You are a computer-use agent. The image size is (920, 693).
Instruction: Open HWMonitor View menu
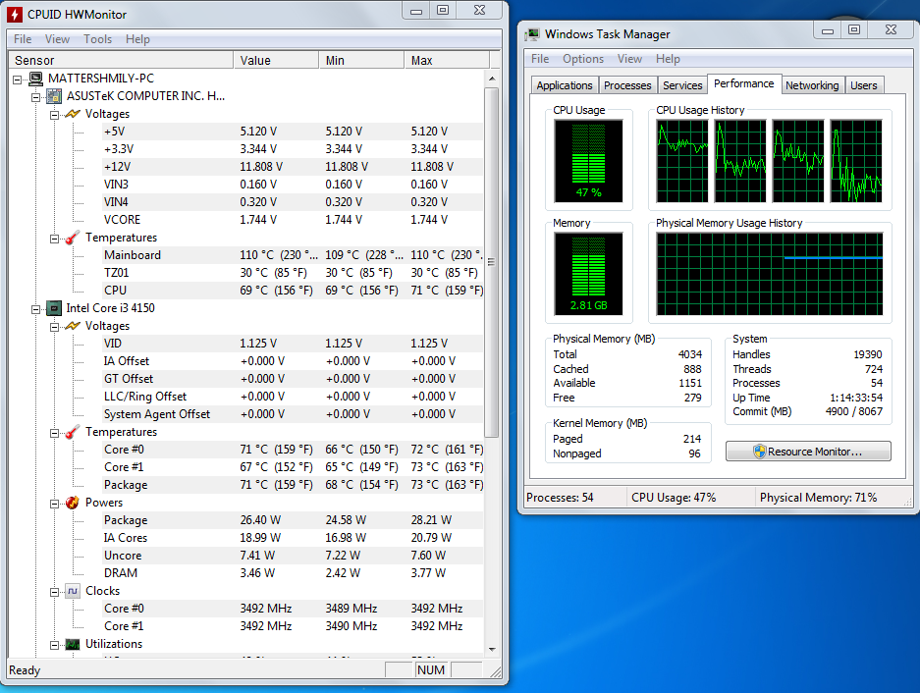(58, 38)
